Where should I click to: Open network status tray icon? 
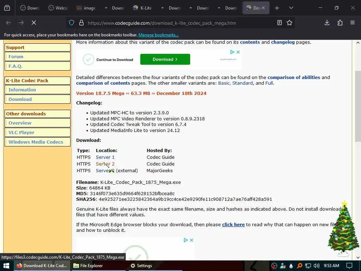tap(308, 266)
